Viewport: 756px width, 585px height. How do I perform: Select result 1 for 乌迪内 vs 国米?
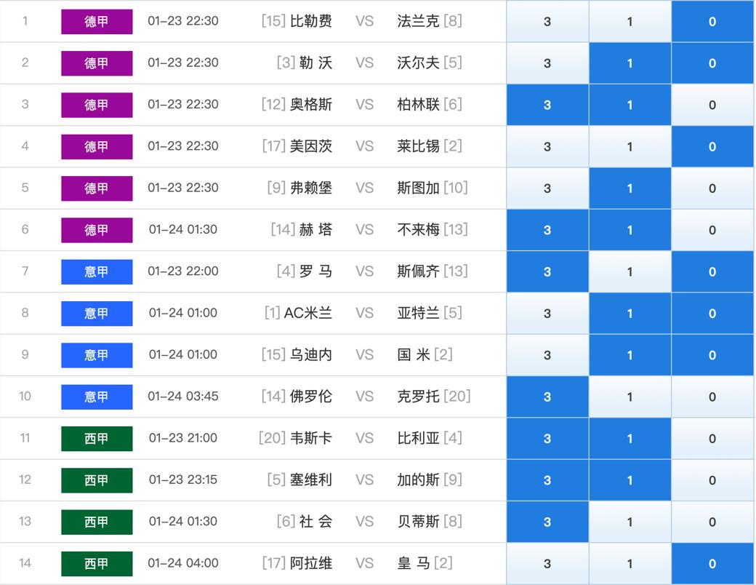[x=630, y=355]
